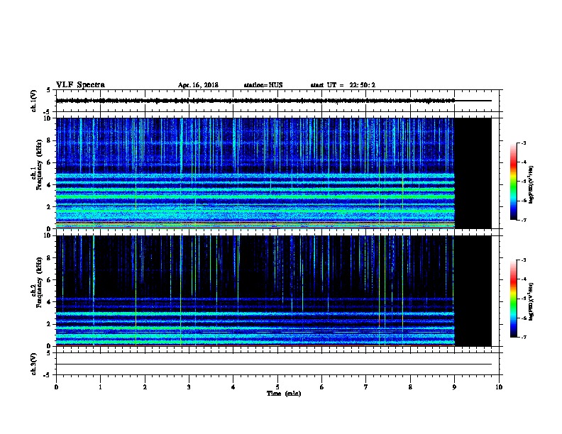
Task: Click the "0" tick on ch.2 frequency axis
Action: pos(49,346)
